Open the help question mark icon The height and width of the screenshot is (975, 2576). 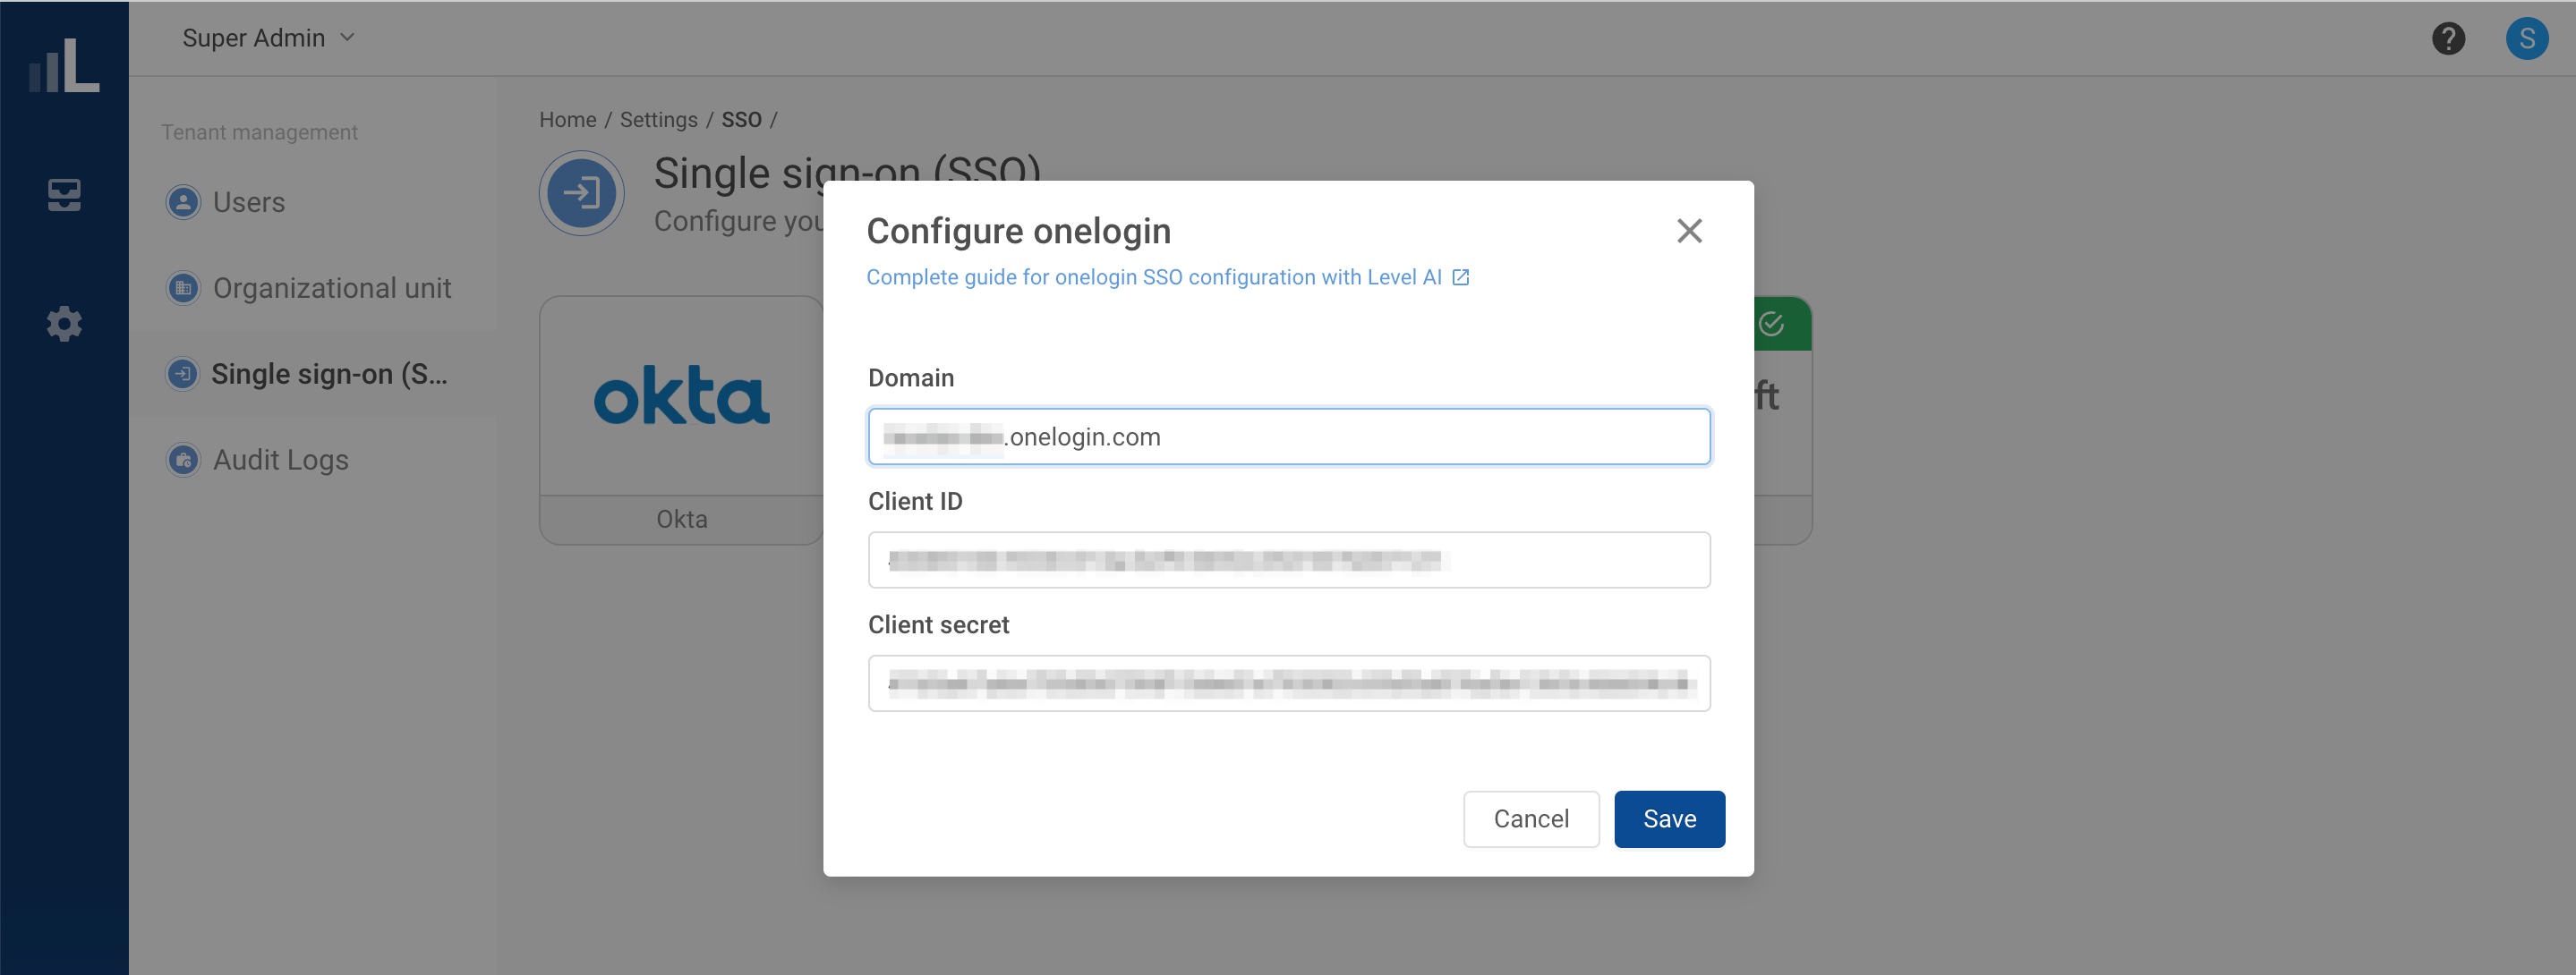pos(2448,38)
